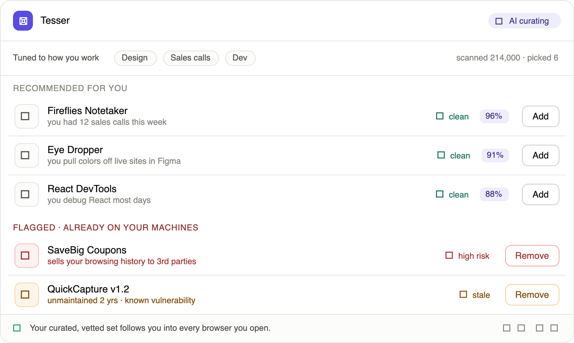Click 'Flagged · already on your machines' heading

[x=106, y=228]
